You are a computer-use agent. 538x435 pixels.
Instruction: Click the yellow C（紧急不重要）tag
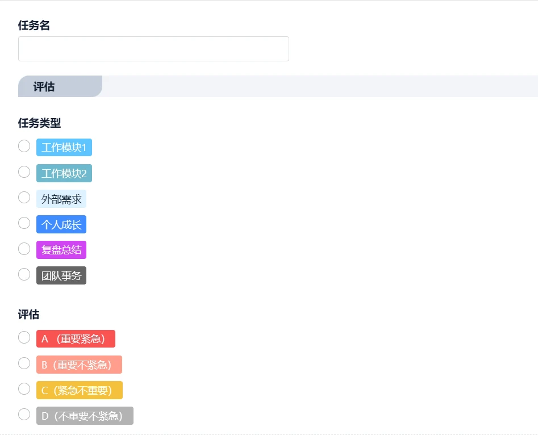[79, 390]
